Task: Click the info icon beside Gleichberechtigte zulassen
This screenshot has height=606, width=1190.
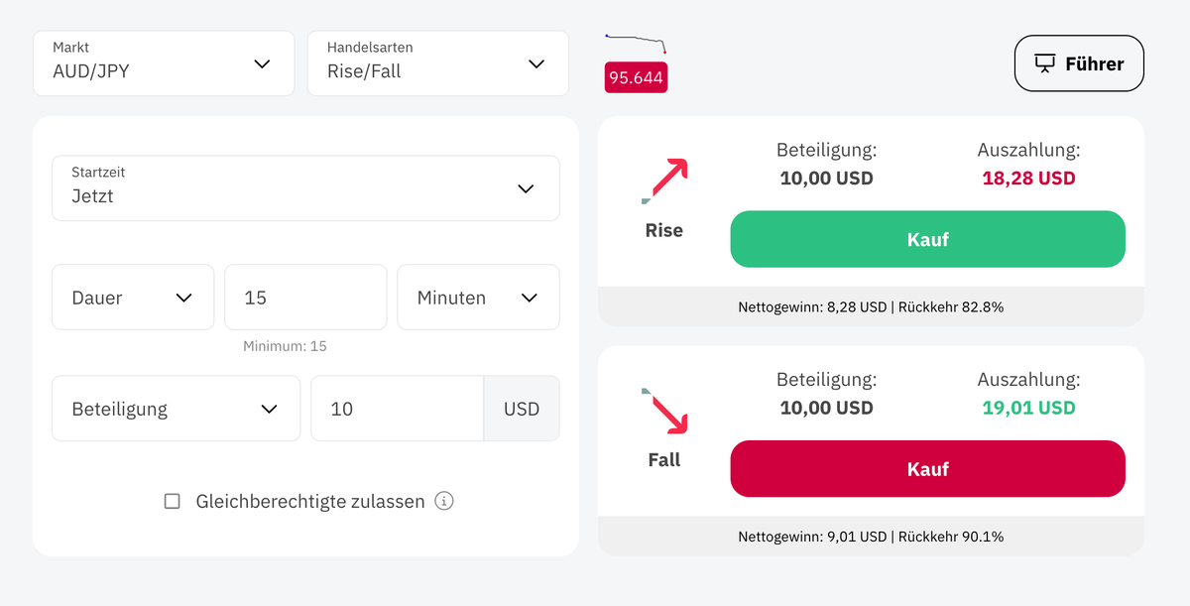Action: click(x=444, y=501)
